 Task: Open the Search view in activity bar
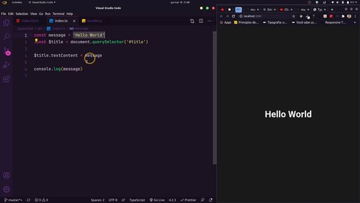(x=6, y=36)
